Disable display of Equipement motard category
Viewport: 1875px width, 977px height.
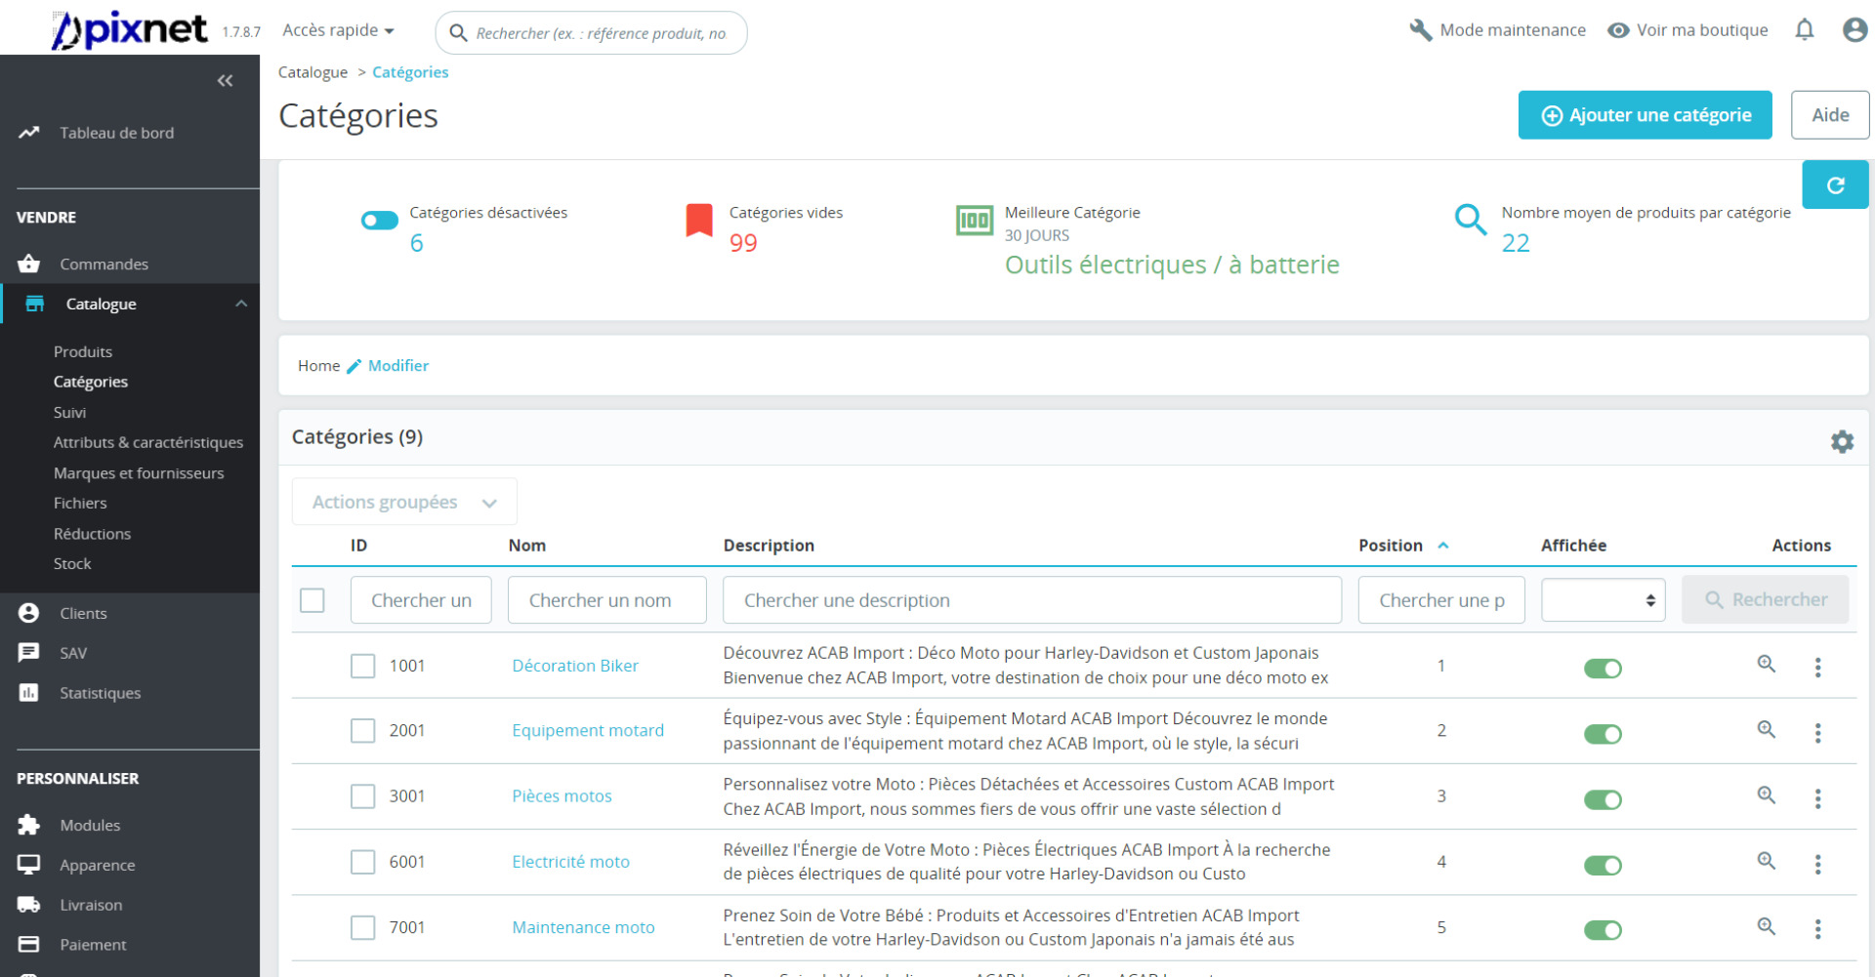click(x=1603, y=734)
